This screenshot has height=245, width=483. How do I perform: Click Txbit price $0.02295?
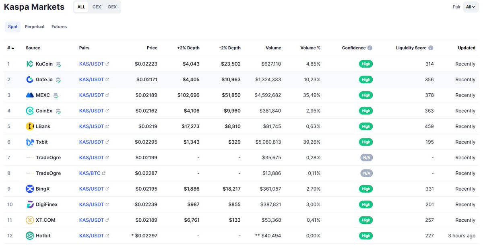(146, 142)
